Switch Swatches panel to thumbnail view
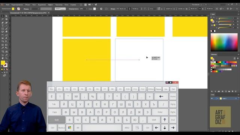This screenshot has height=135, width=240. [x=237, y=58]
